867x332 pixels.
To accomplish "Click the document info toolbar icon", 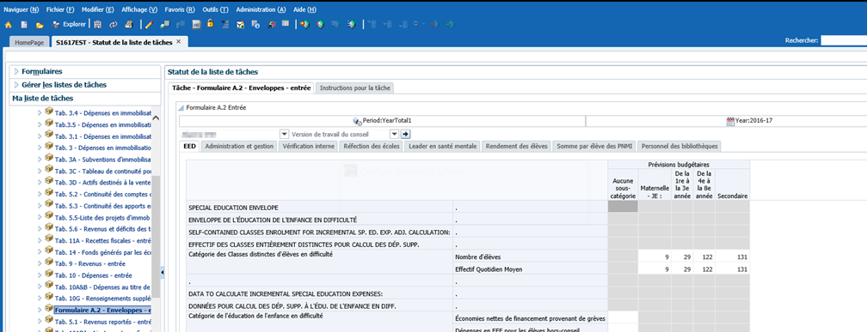I will [x=255, y=24].
